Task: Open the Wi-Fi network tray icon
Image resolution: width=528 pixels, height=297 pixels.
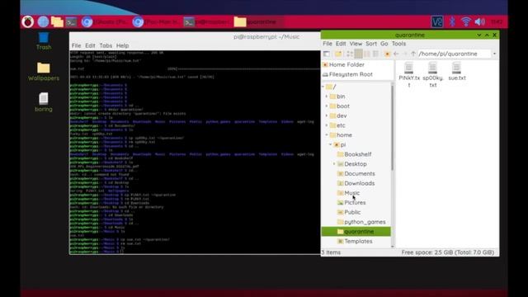Action: (x=465, y=22)
